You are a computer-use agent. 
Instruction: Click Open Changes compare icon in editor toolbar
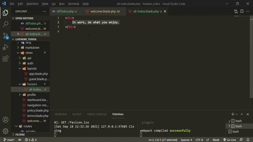(x=236, y=11)
